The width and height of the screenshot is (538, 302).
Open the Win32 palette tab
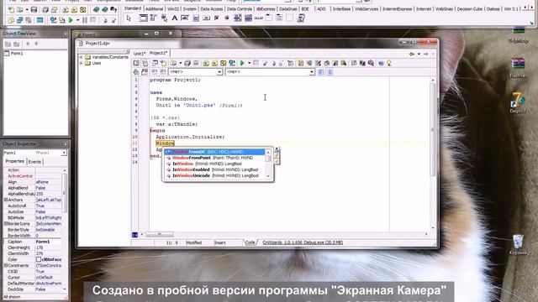173,9
